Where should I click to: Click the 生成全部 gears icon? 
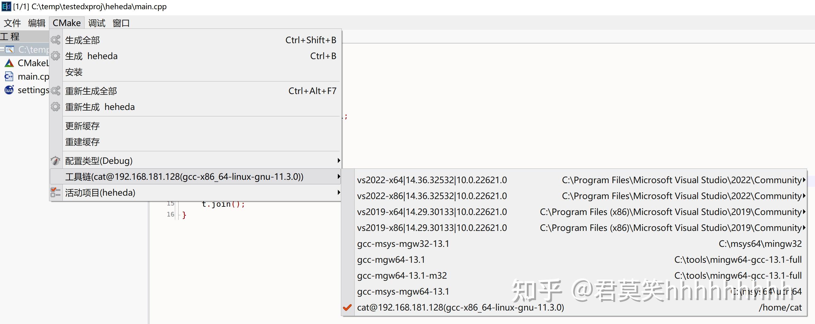(x=56, y=40)
